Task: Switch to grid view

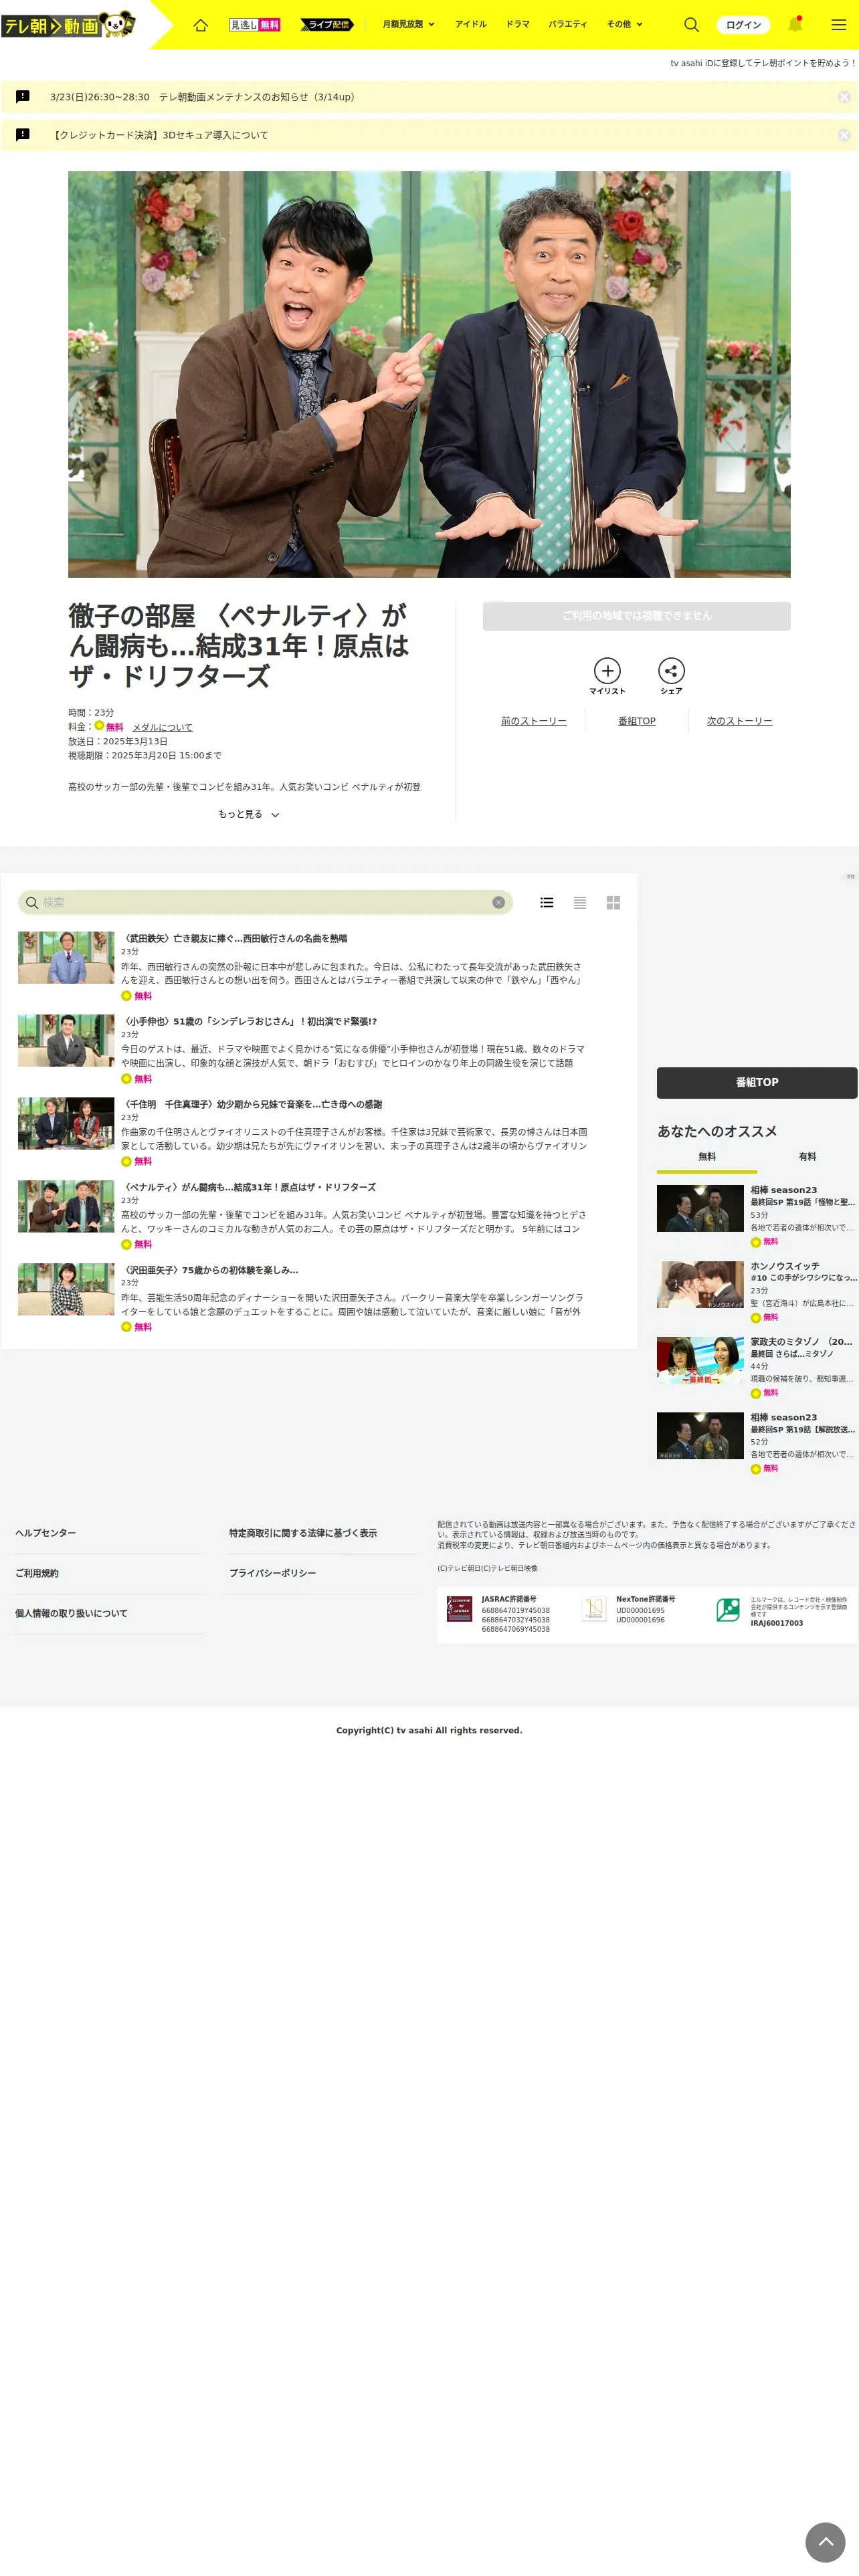Action: click(x=613, y=902)
